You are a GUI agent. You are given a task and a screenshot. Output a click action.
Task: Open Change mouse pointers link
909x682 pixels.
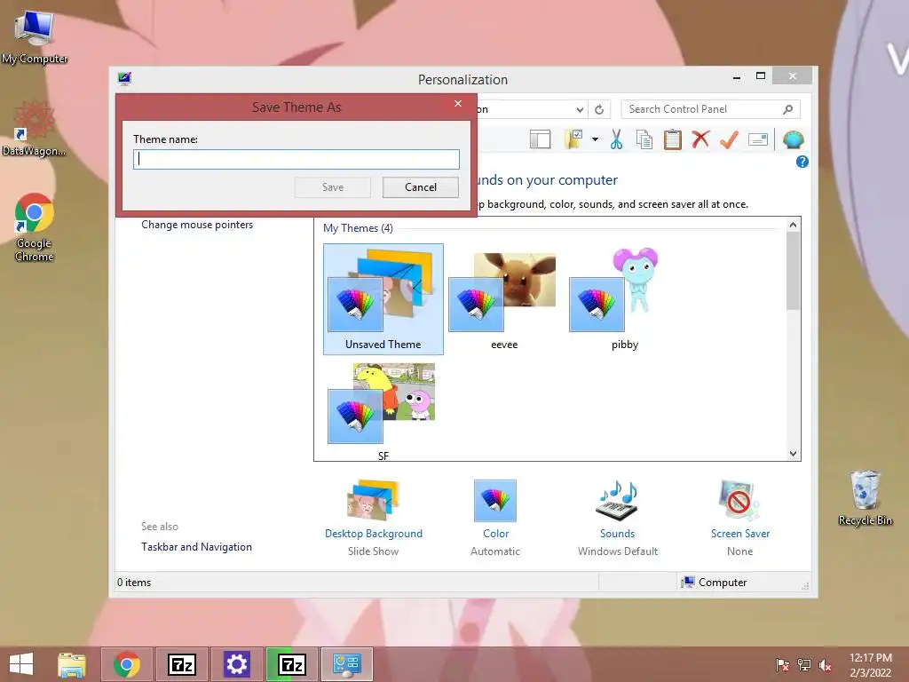(197, 225)
